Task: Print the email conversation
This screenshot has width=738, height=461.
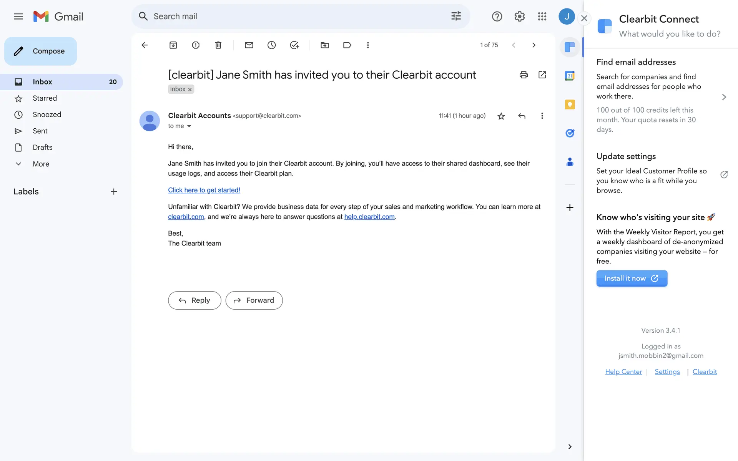Action: 524,75
